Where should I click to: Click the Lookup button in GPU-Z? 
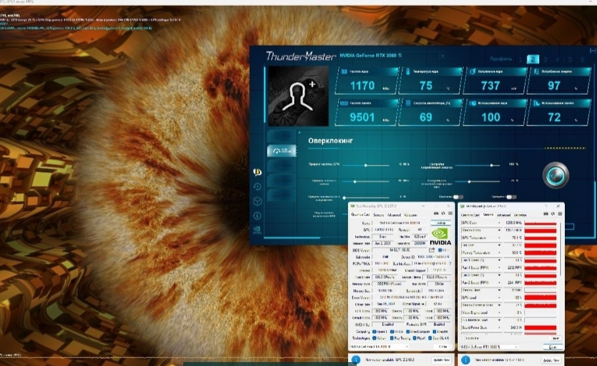coord(441,223)
